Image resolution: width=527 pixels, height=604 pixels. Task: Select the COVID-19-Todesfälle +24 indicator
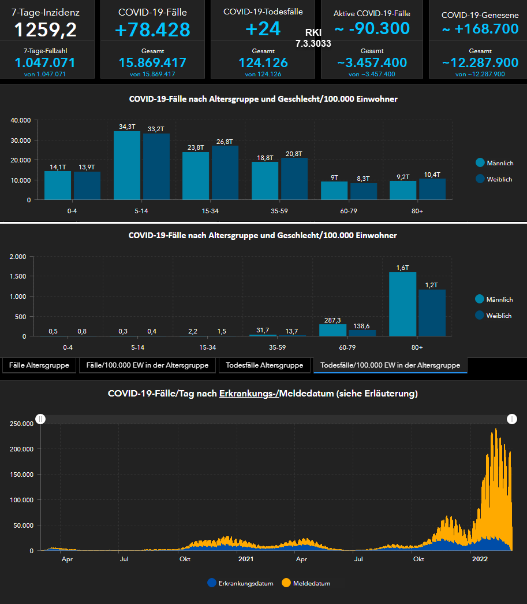(263, 29)
